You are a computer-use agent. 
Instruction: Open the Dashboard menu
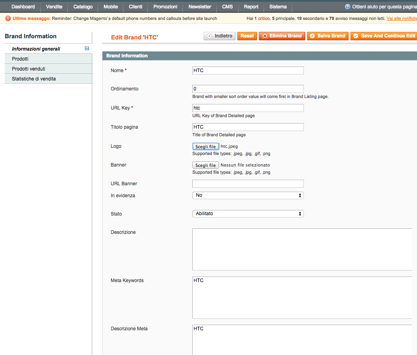point(23,7)
